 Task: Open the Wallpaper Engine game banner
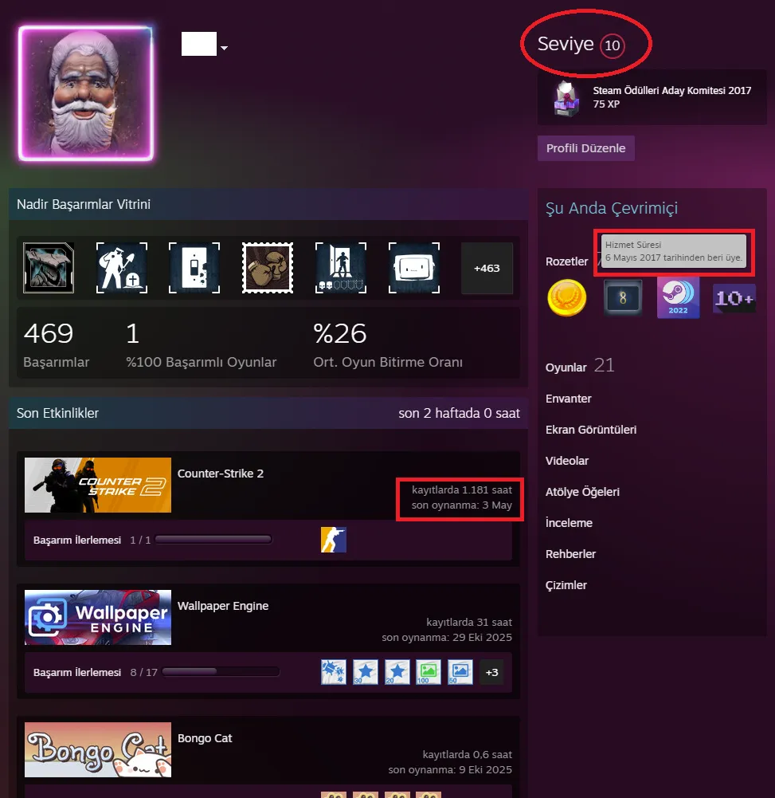point(98,617)
